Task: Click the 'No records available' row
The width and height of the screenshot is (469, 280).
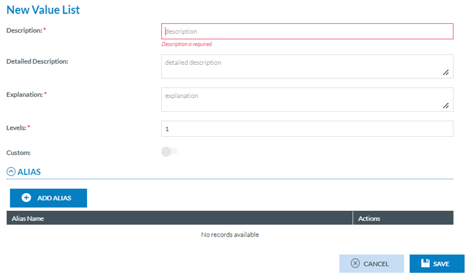Action: 230,235
